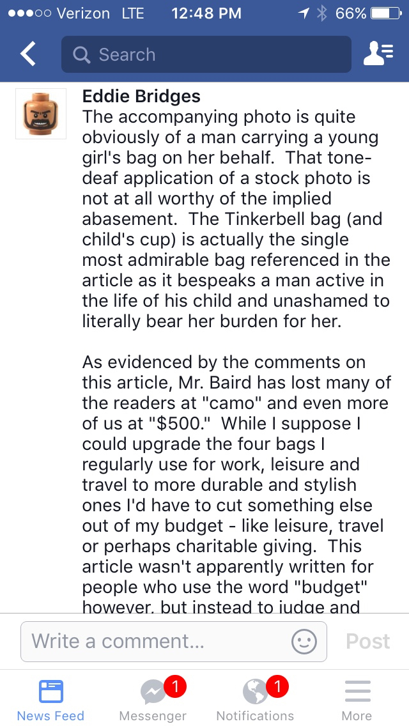
Task: Tap the location services arrow icon
Action: [304, 13]
